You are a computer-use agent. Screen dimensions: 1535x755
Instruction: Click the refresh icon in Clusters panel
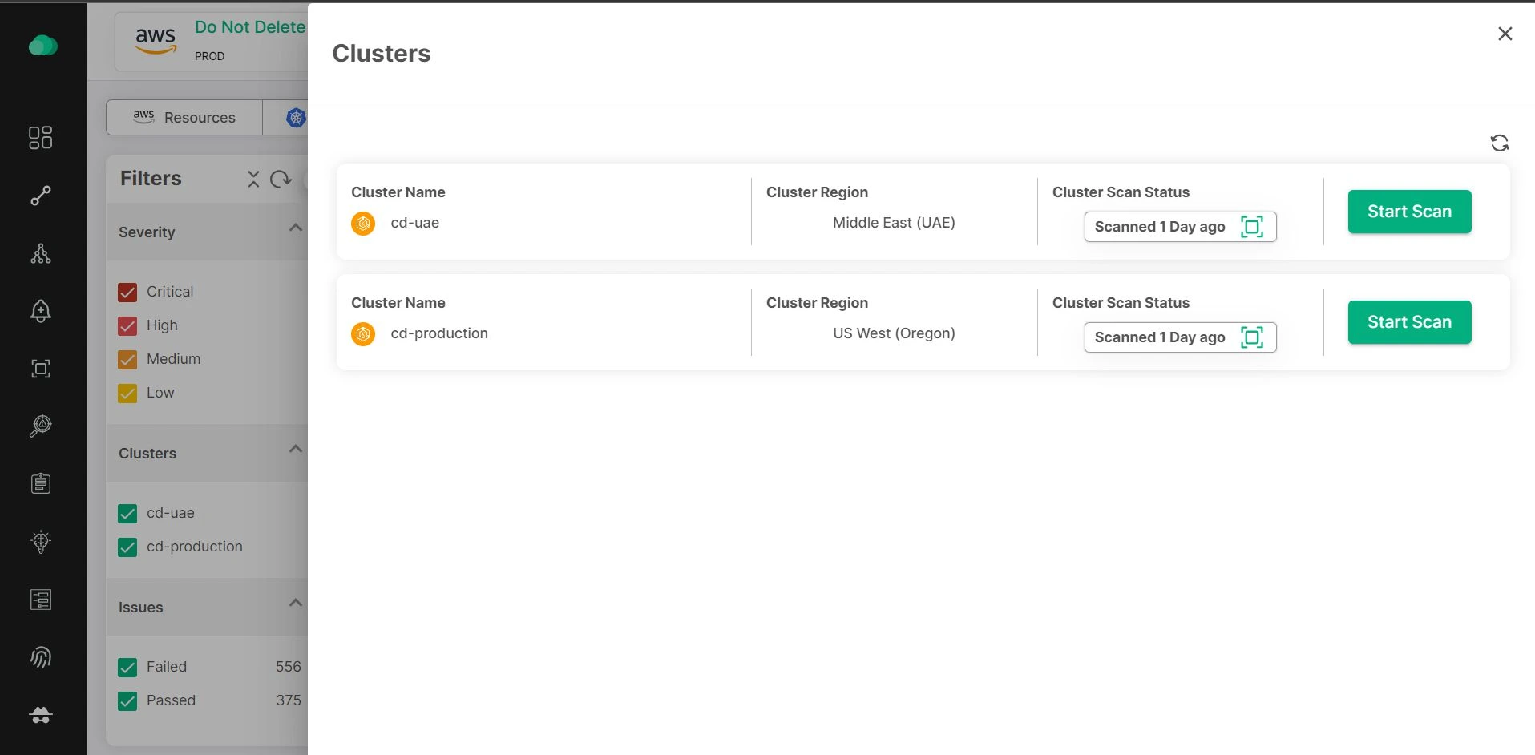coord(1499,143)
